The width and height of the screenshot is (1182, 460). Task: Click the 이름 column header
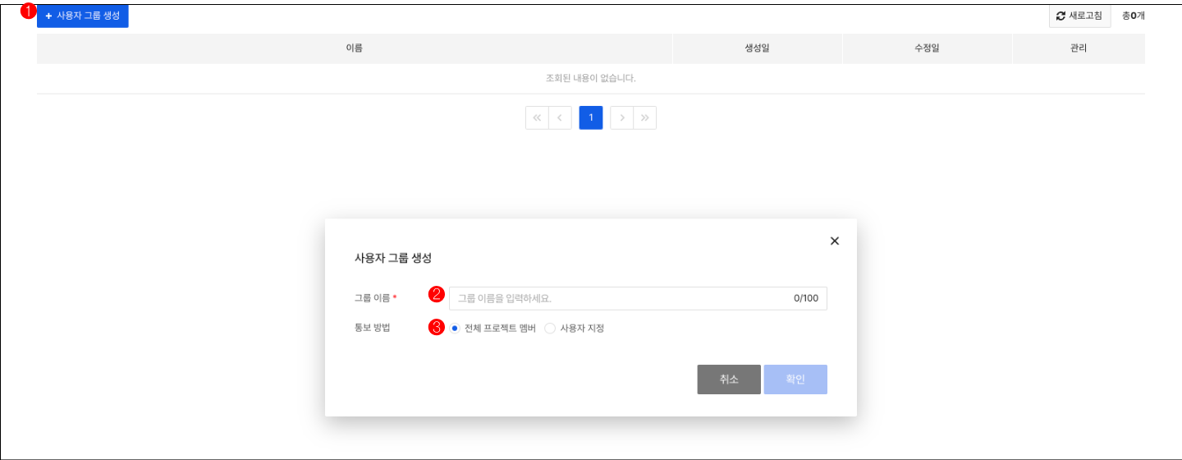click(x=355, y=48)
